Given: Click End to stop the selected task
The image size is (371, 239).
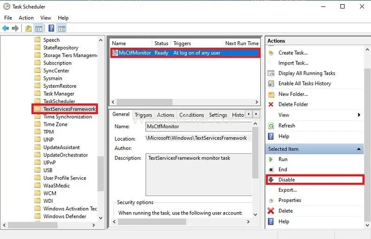Looking at the screenshot, I should click(x=282, y=169).
